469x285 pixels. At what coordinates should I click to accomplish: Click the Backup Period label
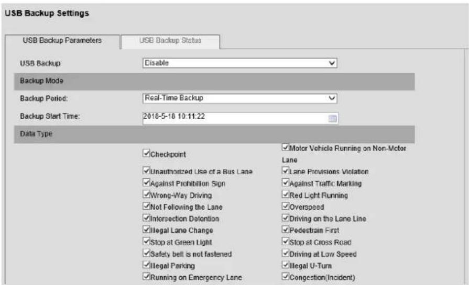(x=43, y=98)
